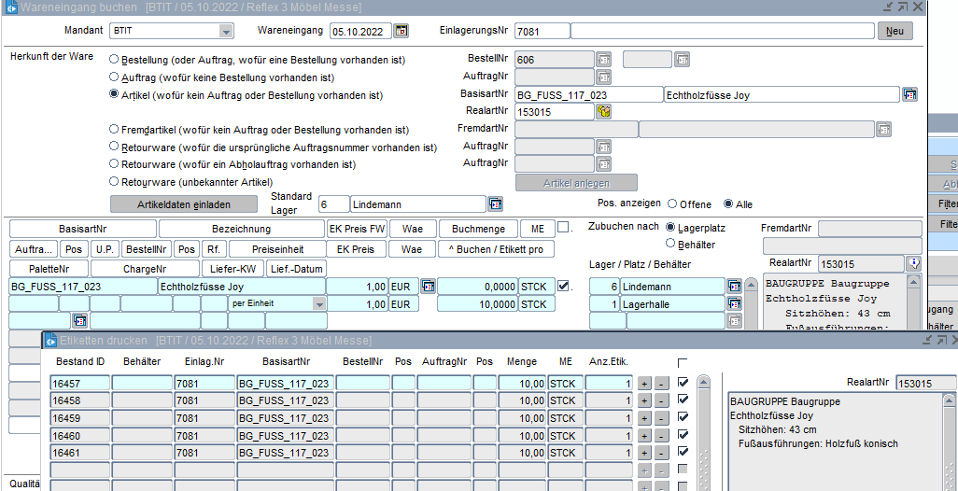958x491 pixels.
Task: Expand the Mandant BTIT dropdown
Action: pyautogui.click(x=224, y=31)
